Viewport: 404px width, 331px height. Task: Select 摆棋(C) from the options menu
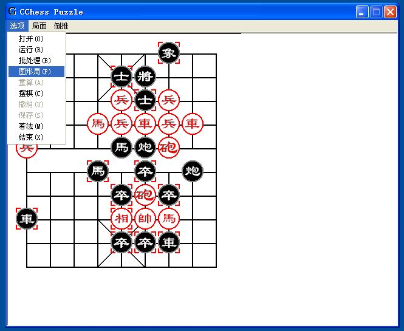31,94
